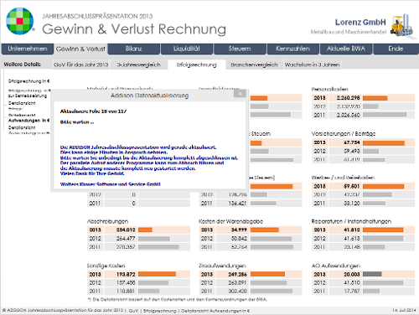
Task: Click the Kosten der Warenabgabe heading
Action: point(230,221)
